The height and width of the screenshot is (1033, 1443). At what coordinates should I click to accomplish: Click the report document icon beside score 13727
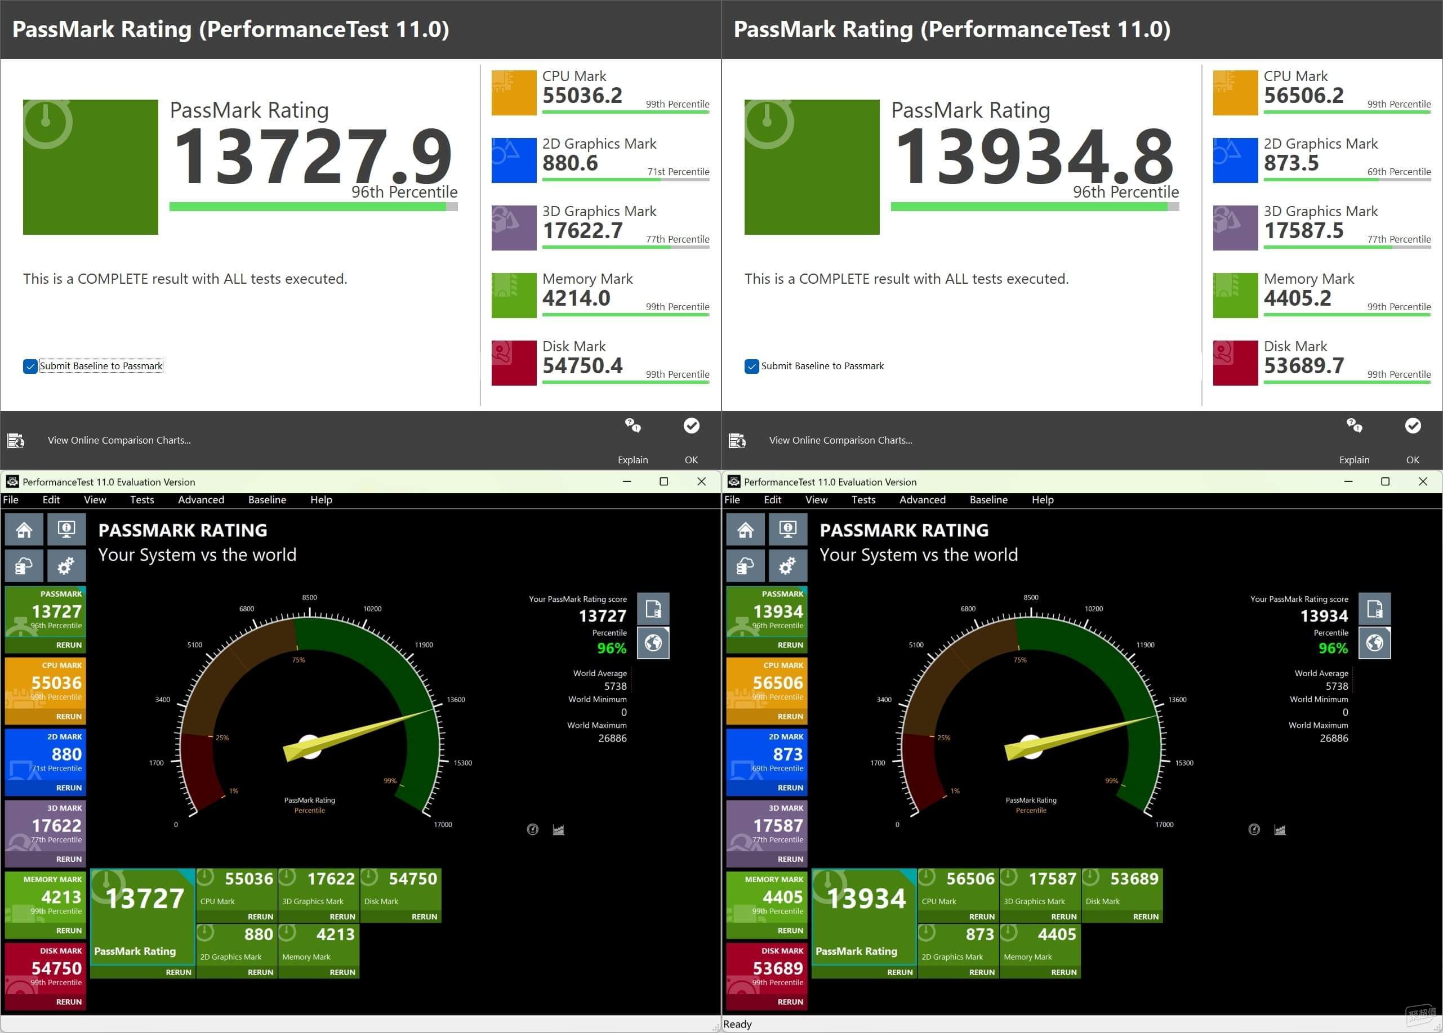pyautogui.click(x=653, y=609)
